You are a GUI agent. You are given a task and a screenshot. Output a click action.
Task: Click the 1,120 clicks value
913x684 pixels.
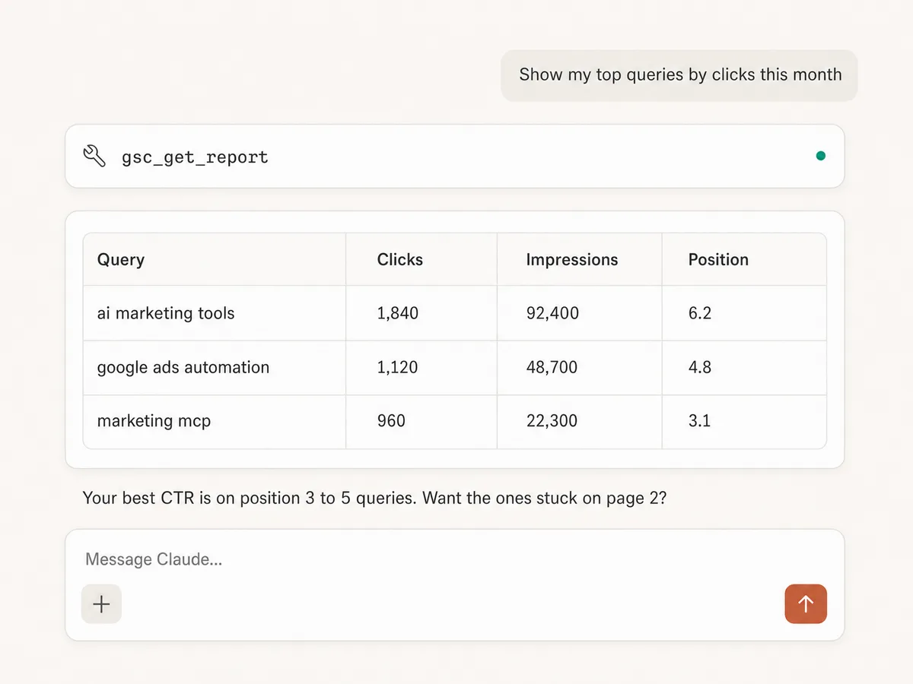(397, 368)
